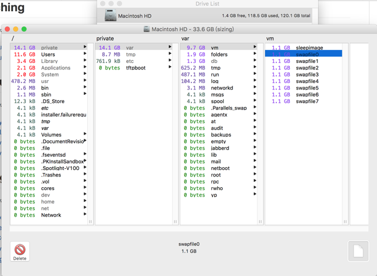Expand the Users folder arrow
This screenshot has height=276, width=377.
(85, 54)
